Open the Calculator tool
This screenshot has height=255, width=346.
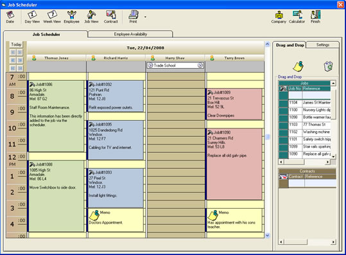[x=297, y=17]
